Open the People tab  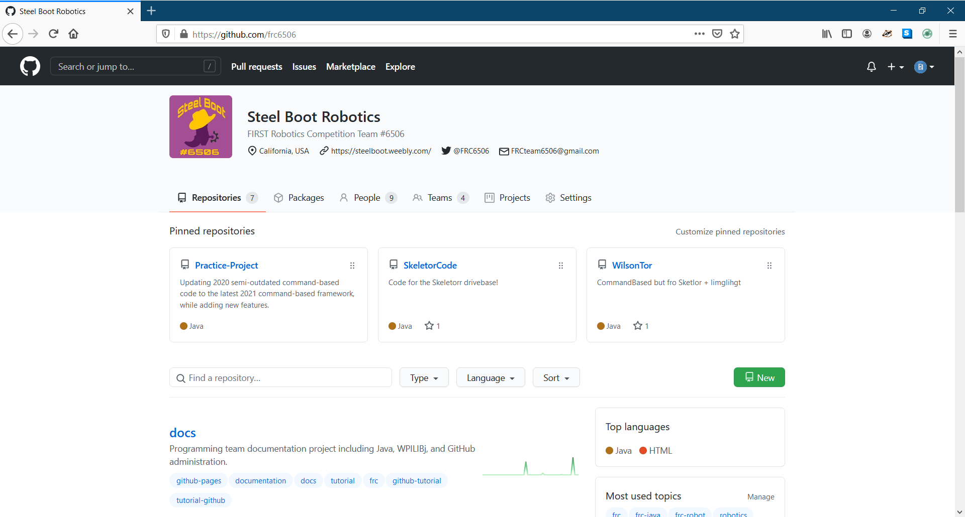click(x=368, y=198)
